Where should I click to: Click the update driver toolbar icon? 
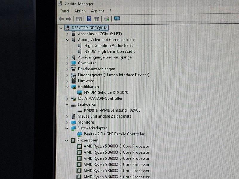pyautogui.click(x=106, y=19)
